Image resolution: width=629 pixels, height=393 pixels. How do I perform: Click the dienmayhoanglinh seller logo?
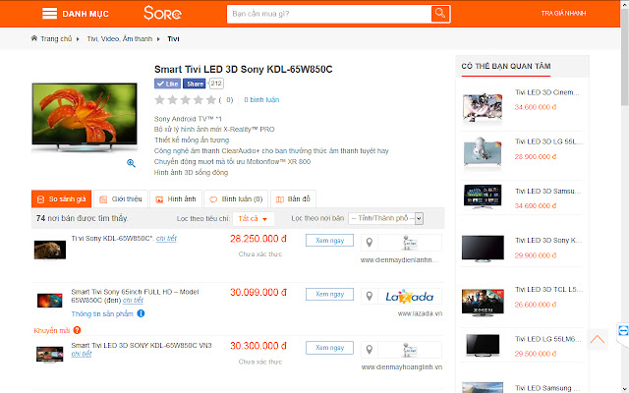coord(410,350)
